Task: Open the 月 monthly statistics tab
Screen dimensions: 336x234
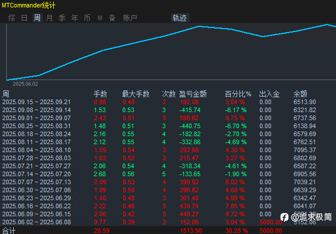Action: pyautogui.click(x=49, y=18)
